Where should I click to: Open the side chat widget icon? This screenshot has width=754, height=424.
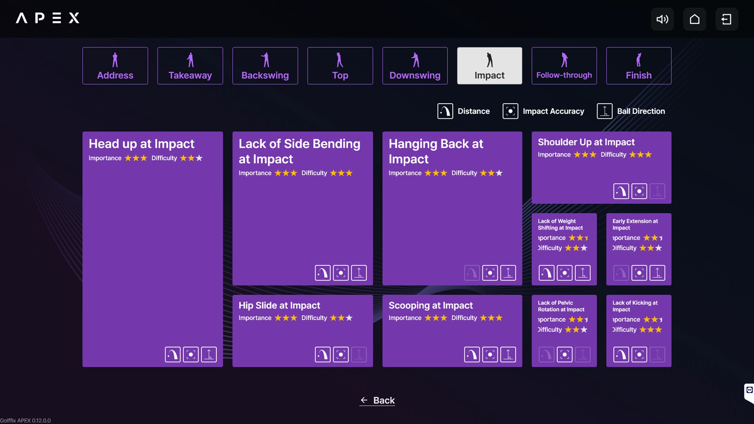click(x=749, y=390)
